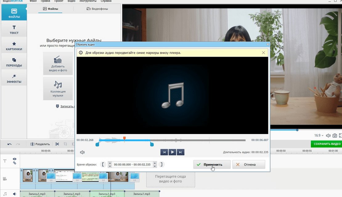Set trim end with right bracket icon
The width and height of the screenshot is (342, 197).
pos(161,164)
